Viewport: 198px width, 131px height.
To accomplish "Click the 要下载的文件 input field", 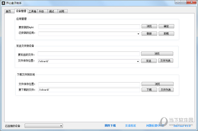I will (x=89, y=90).
